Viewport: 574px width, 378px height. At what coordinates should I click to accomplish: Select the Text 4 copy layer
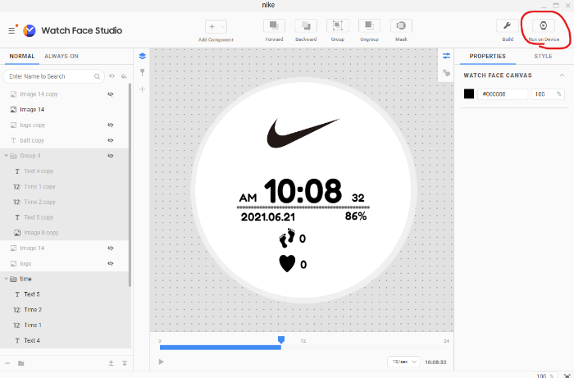(x=64, y=171)
